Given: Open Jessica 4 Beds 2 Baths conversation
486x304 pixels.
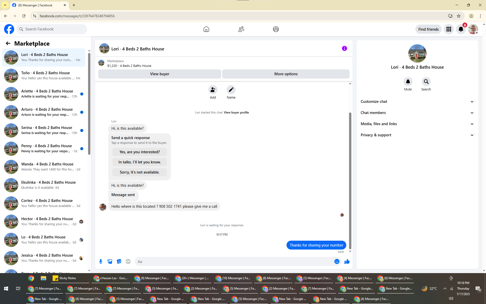Looking at the screenshot, I should coord(44,258).
